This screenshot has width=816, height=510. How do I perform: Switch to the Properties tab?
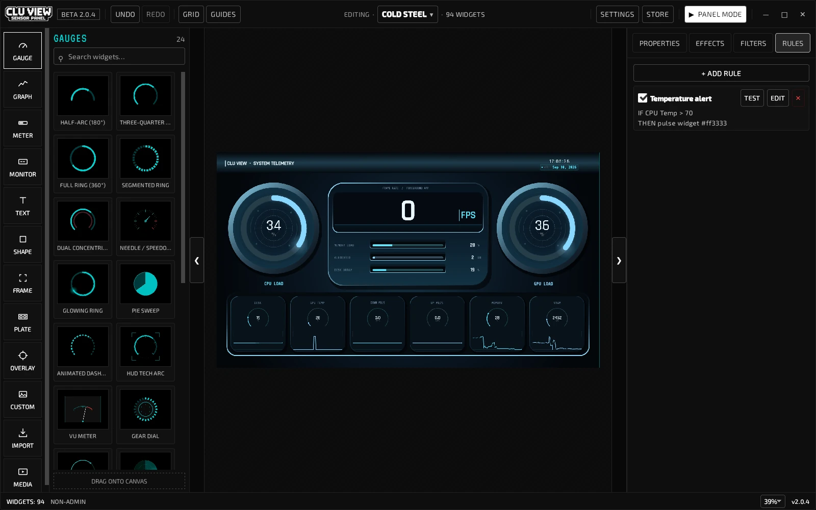(659, 43)
